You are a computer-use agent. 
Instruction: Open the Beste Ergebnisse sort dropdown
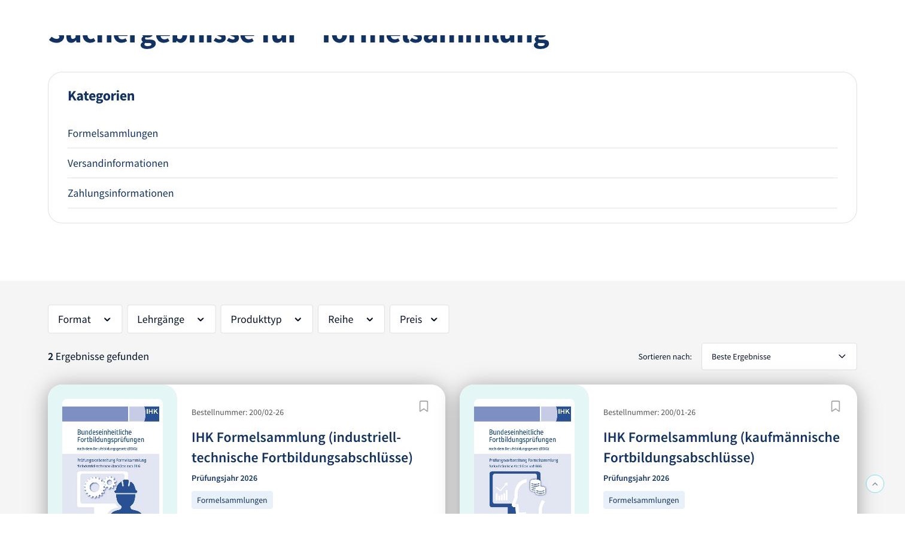779,356
